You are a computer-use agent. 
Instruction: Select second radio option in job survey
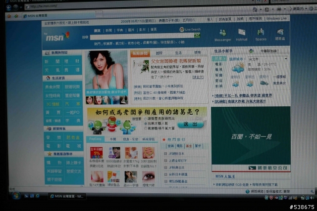click(145, 124)
